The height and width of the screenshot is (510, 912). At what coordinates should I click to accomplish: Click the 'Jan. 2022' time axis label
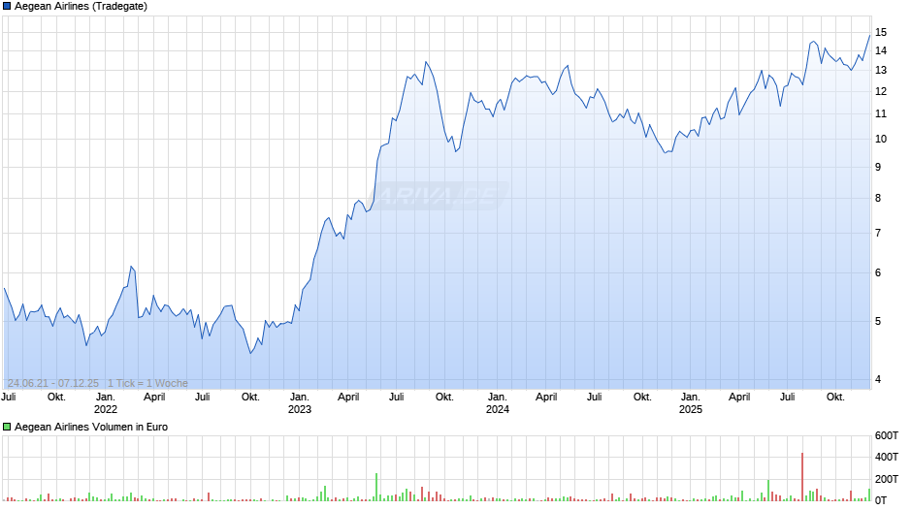[106, 403]
